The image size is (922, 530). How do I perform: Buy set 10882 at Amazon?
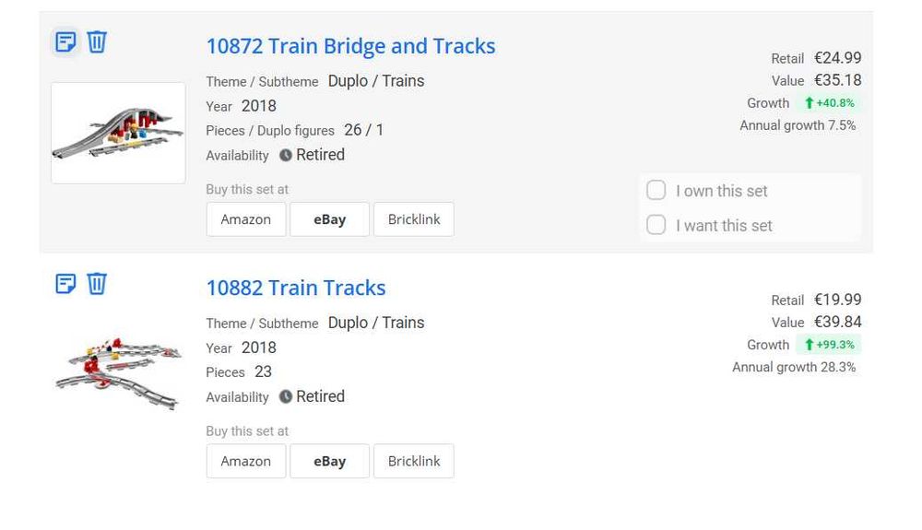(x=245, y=461)
